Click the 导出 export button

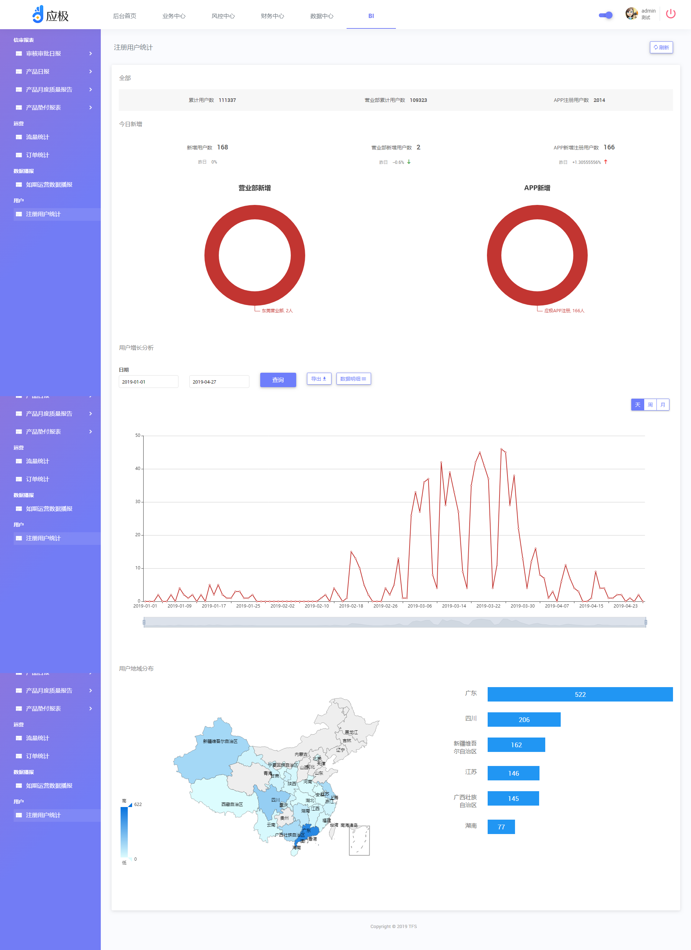319,378
